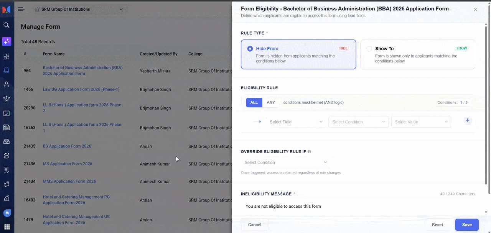The height and width of the screenshot is (233, 491).
Task: Open the bar chart analytics icon
Action: (7, 198)
